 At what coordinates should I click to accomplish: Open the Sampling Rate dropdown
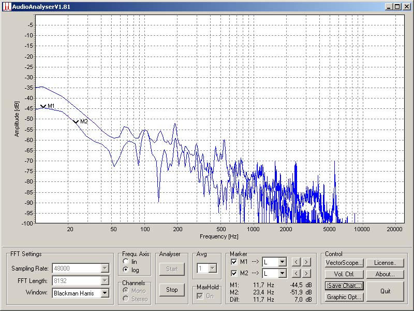[105, 268]
